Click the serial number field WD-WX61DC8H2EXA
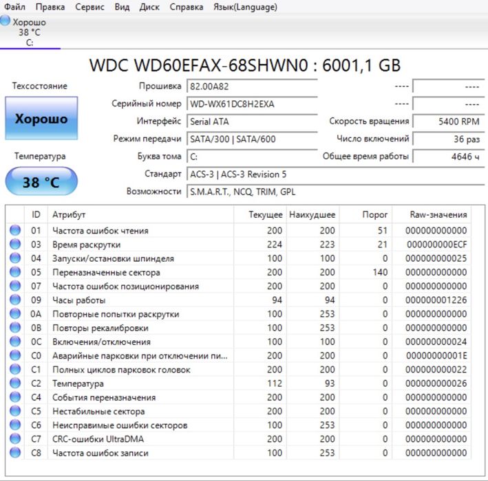This screenshot has height=481, width=488. pos(252,104)
